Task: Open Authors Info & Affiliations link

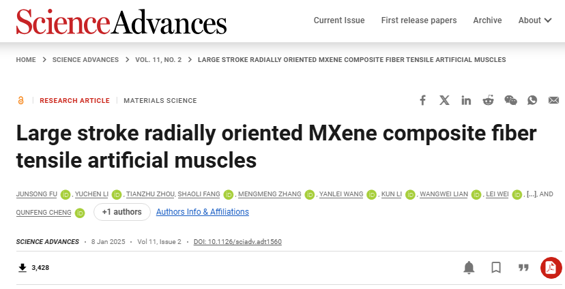Action: click(x=203, y=212)
